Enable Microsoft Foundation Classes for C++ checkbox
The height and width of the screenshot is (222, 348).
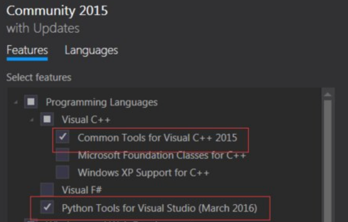click(x=63, y=155)
